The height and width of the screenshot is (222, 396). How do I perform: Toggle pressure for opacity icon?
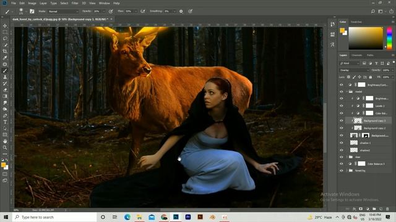[111, 11]
